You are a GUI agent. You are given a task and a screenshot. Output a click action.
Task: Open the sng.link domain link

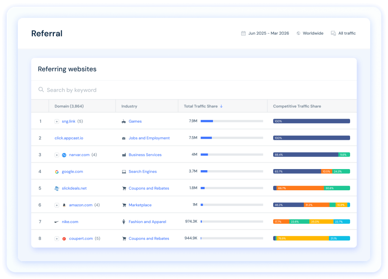[x=69, y=121]
